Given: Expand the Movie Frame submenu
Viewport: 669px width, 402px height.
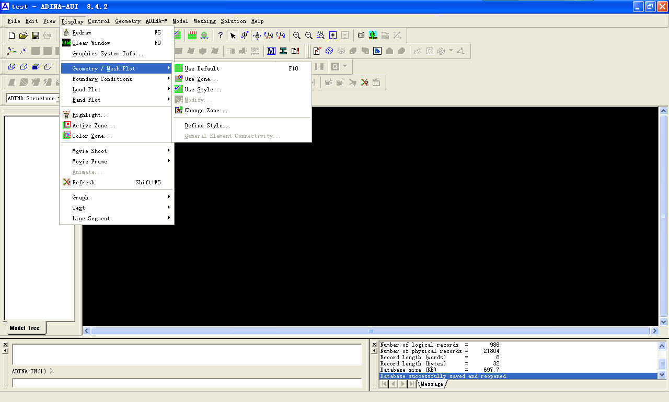Looking at the screenshot, I should pos(117,161).
